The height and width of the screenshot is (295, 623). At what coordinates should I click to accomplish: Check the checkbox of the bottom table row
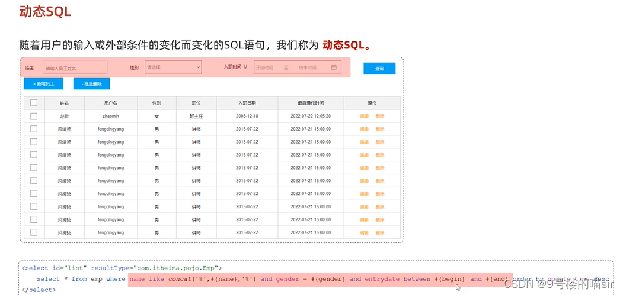[34, 232]
